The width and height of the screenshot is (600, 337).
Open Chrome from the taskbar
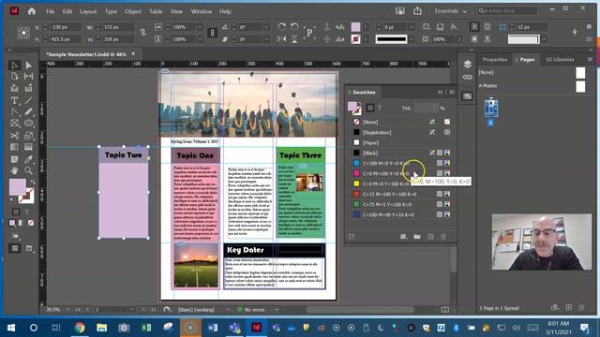tap(80, 328)
